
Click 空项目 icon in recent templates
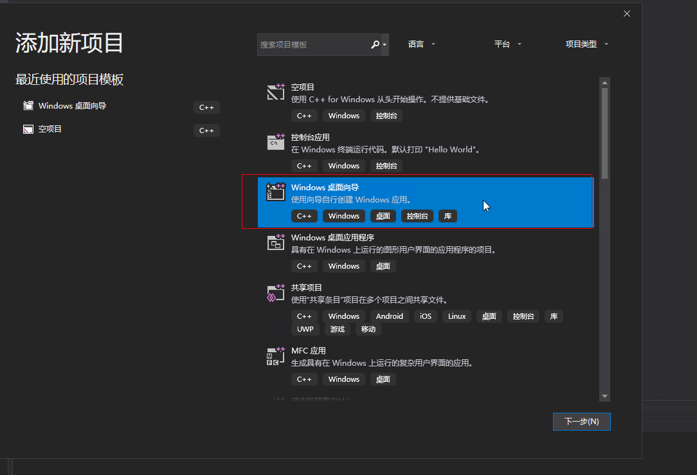point(28,129)
